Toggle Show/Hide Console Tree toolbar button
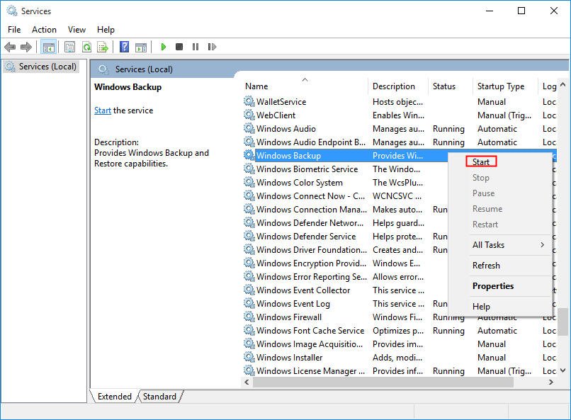The height and width of the screenshot is (420, 571). coord(48,47)
